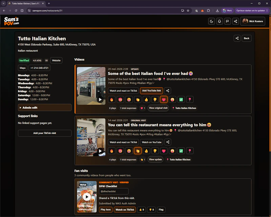Click Watch on YouTube button

(x=151, y=142)
